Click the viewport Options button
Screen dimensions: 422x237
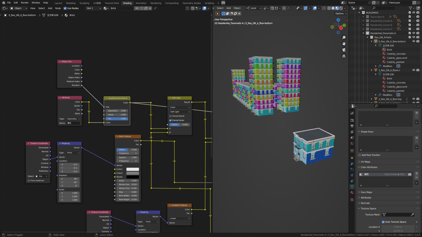[x=341, y=13]
